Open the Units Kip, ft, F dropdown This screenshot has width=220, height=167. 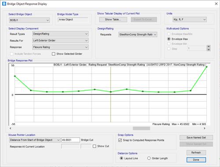tap(190, 19)
